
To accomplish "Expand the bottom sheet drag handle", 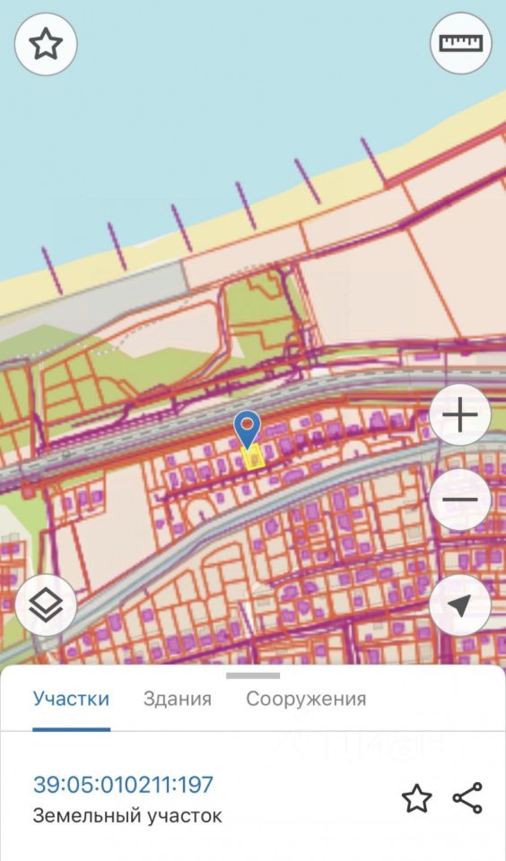I will [x=253, y=675].
